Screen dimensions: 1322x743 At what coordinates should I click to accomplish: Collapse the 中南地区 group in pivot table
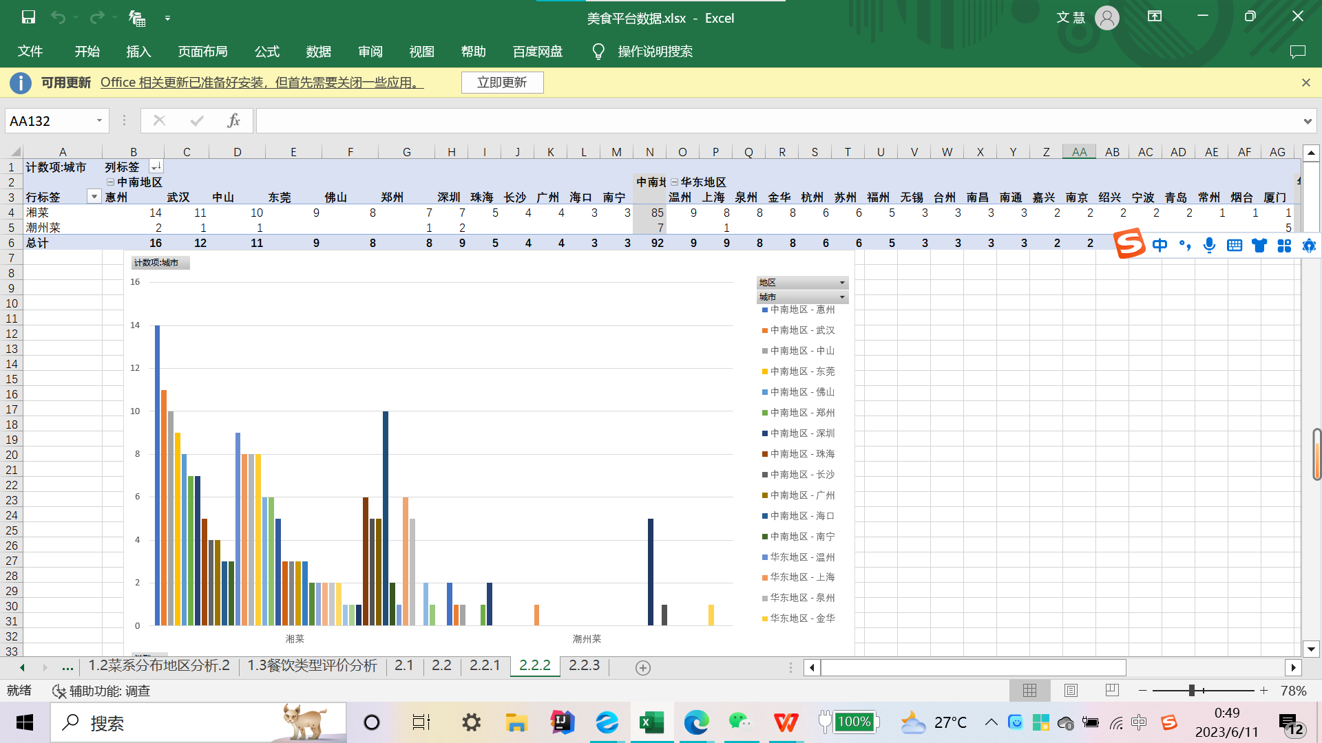tap(110, 182)
